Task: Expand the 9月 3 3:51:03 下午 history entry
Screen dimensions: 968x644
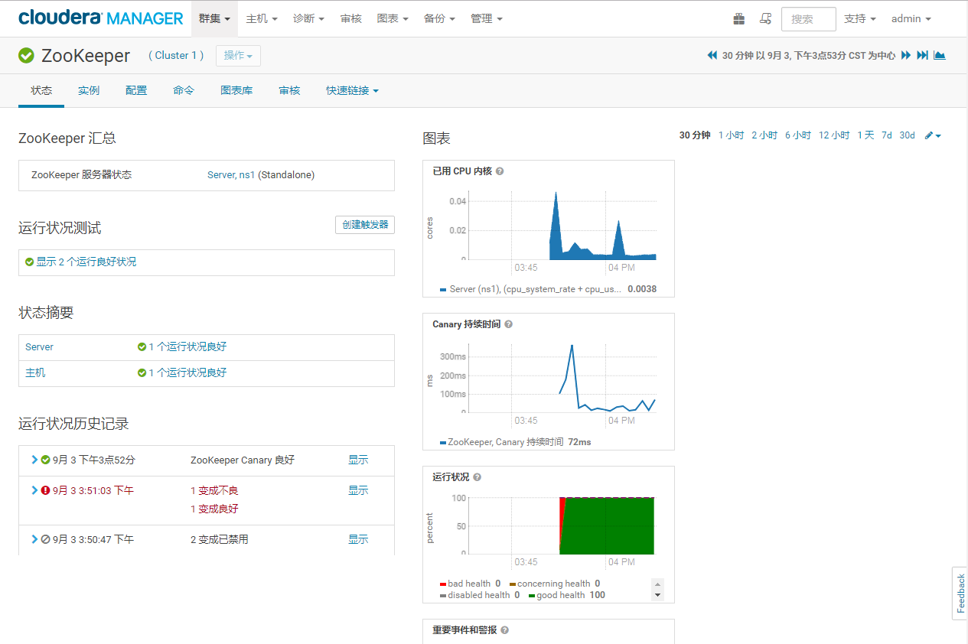Action: (34, 490)
